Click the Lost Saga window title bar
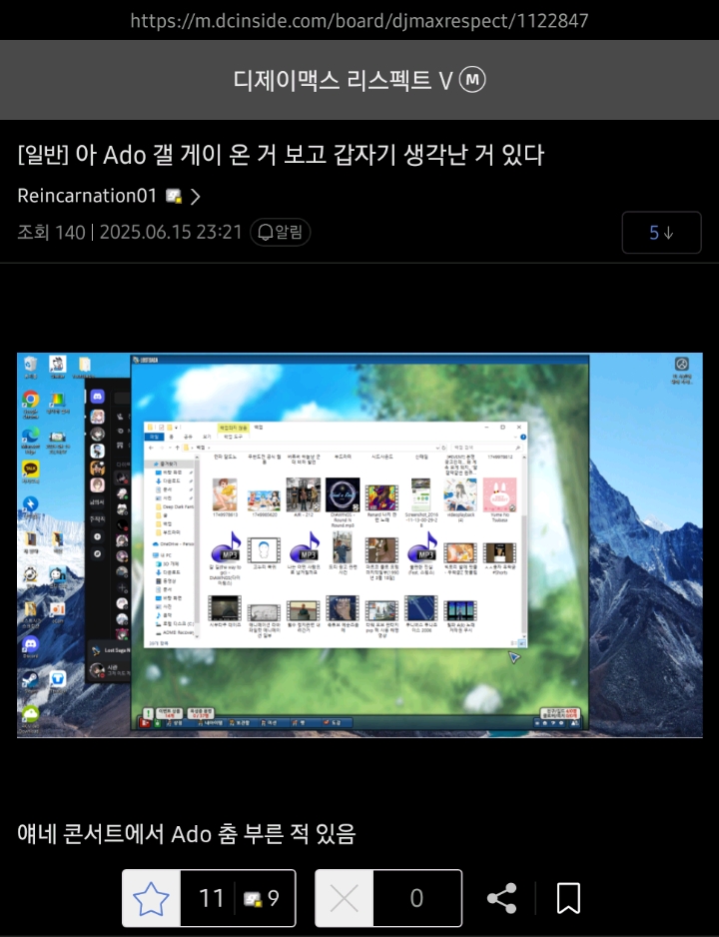719x937 pixels. pos(359,360)
